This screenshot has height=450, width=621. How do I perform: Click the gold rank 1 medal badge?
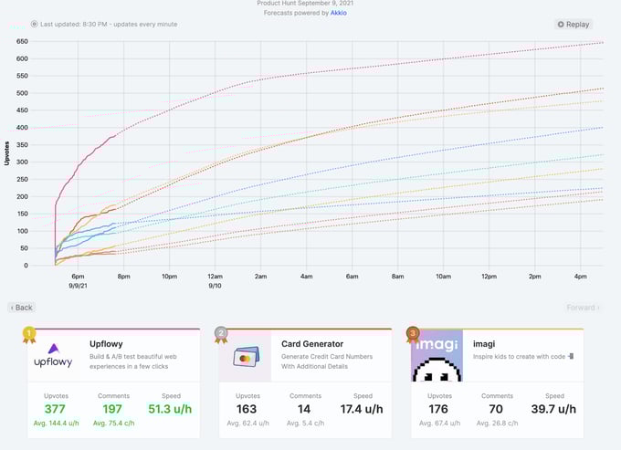(x=28, y=334)
